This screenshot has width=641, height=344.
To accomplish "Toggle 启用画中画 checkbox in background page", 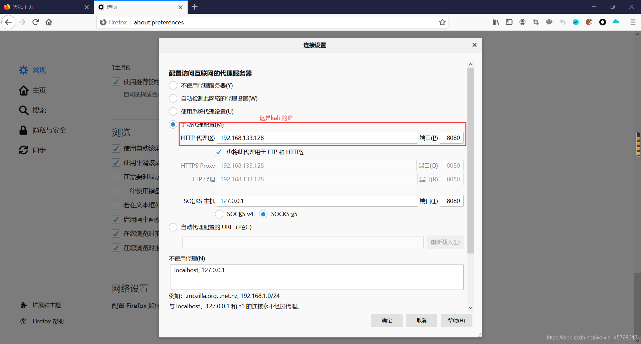I will point(116,219).
